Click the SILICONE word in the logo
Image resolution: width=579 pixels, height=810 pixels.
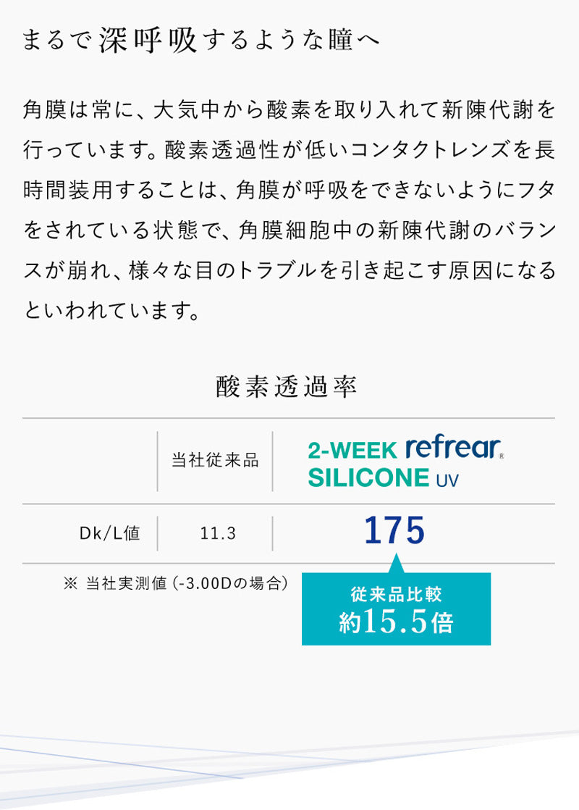(x=368, y=478)
